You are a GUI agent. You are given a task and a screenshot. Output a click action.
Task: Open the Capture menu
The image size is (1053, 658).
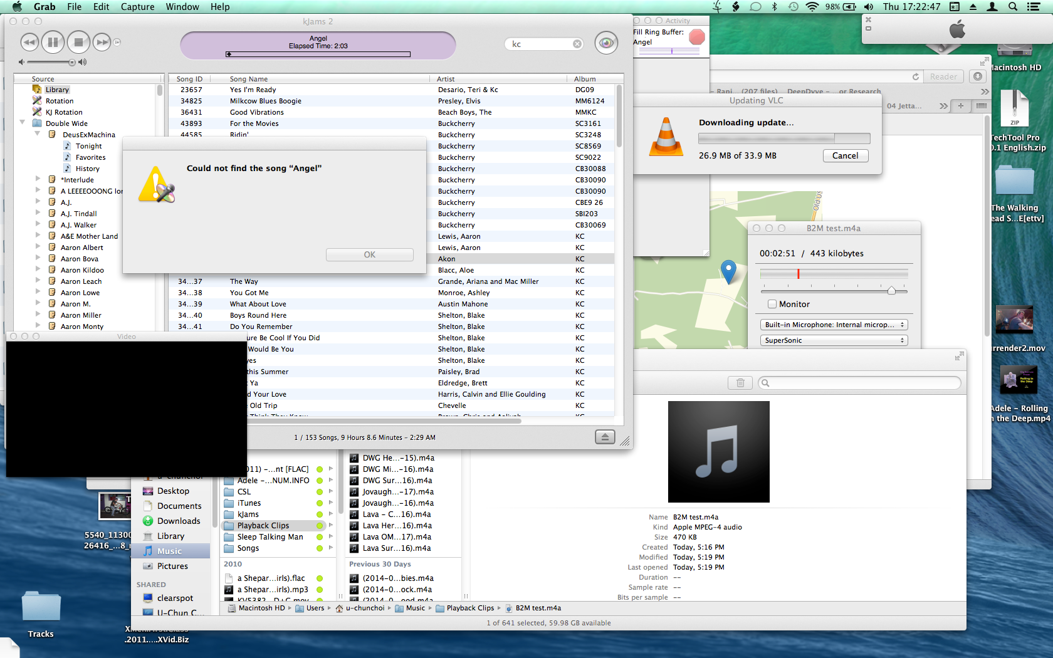pyautogui.click(x=137, y=7)
